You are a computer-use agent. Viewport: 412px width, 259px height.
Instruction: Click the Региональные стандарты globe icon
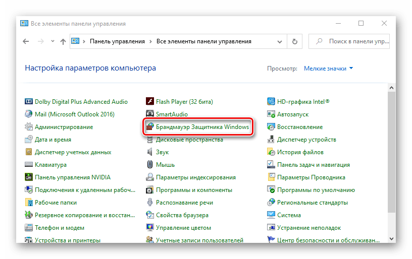tap(271, 202)
